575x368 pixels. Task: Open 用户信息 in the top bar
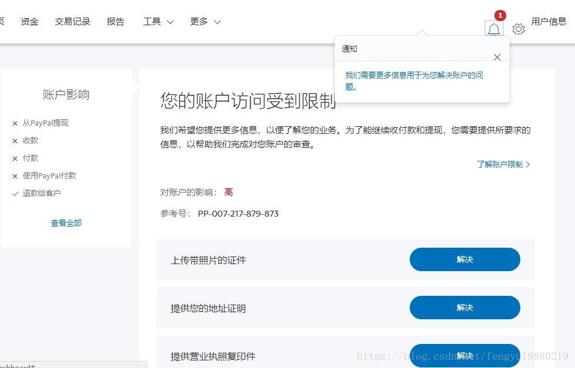point(549,22)
